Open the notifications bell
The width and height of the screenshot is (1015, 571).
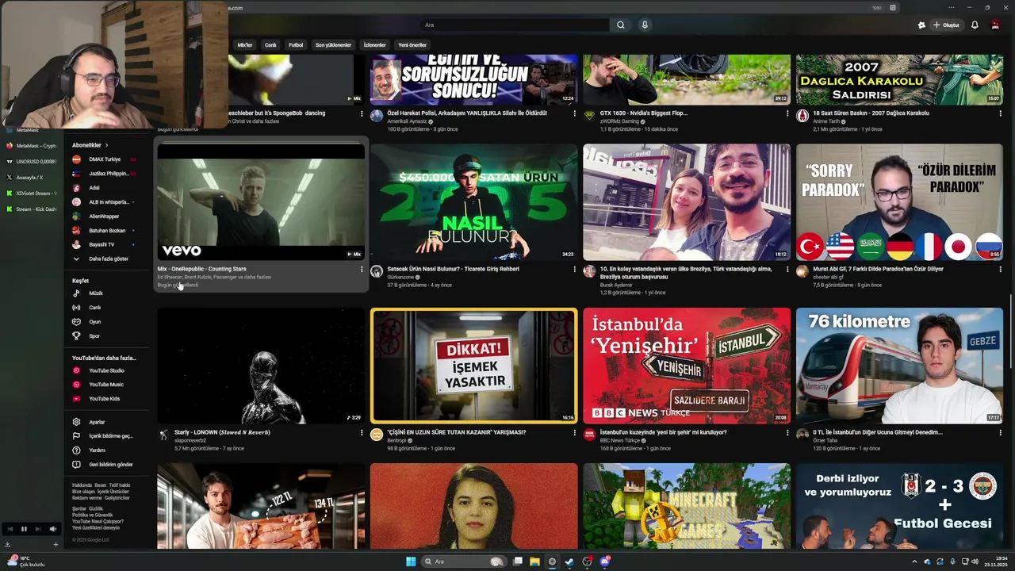click(x=975, y=25)
